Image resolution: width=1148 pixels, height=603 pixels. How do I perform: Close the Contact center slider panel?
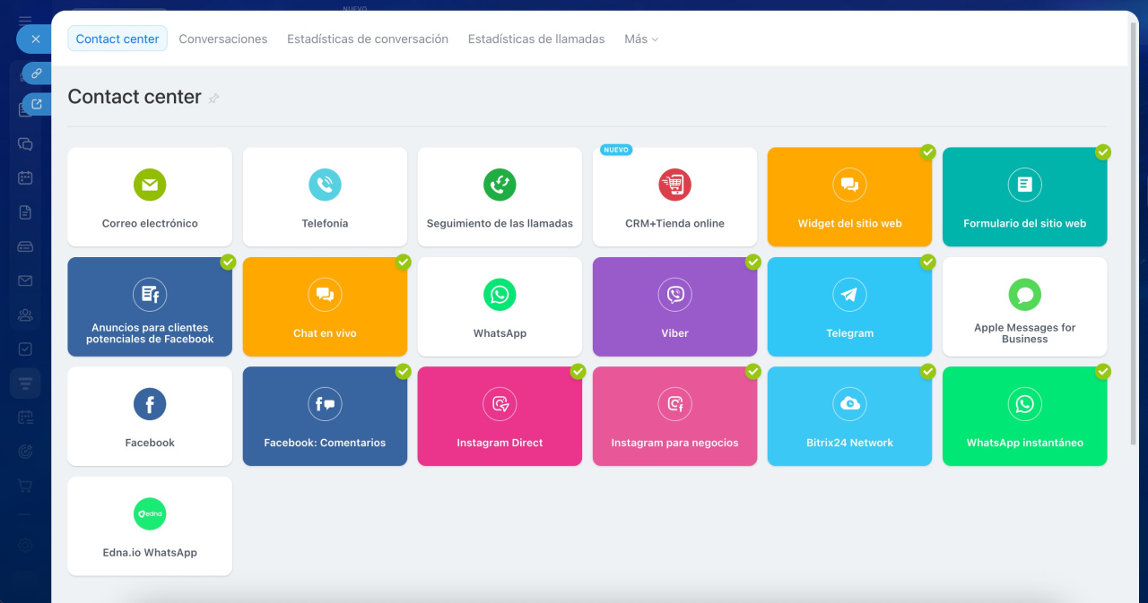35,39
